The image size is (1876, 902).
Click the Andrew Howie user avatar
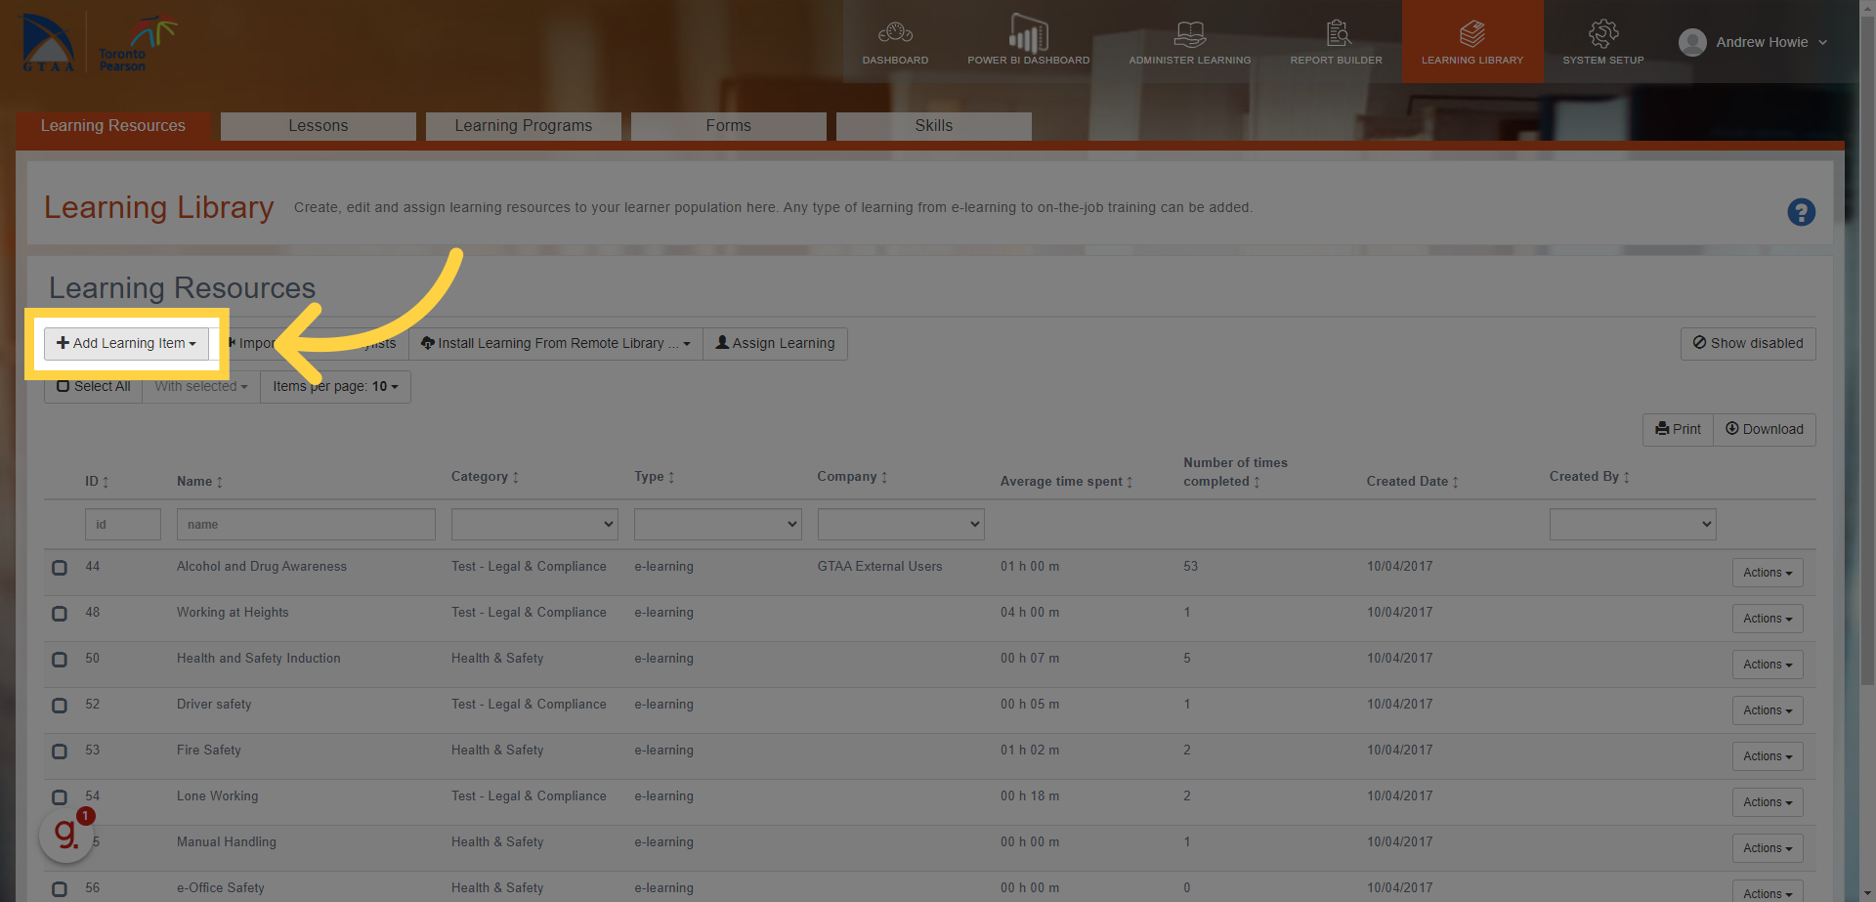[x=1692, y=42]
